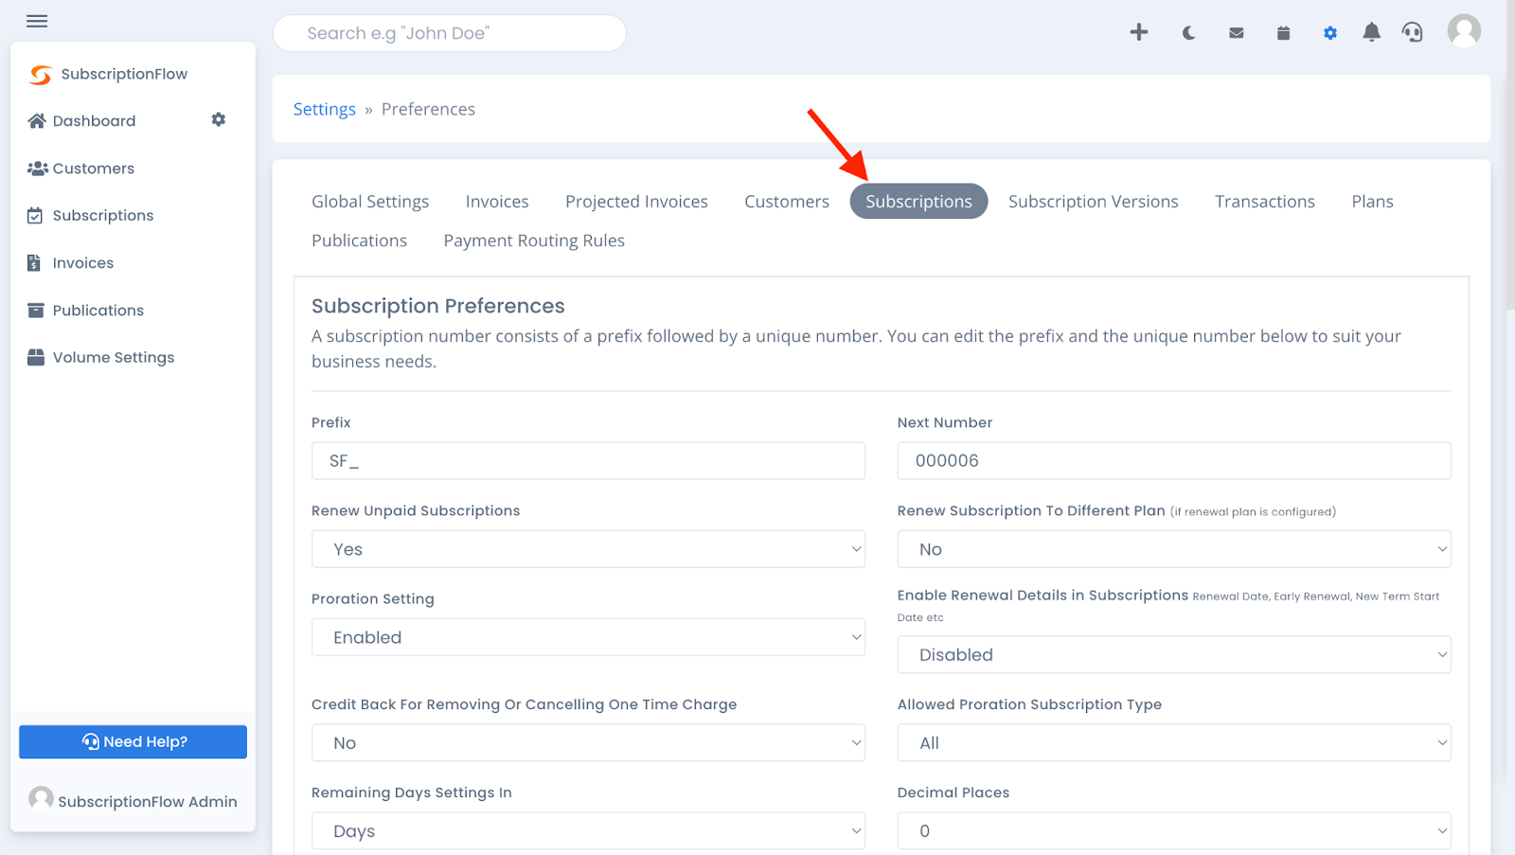Open the user profile avatar in header

[1464, 31]
